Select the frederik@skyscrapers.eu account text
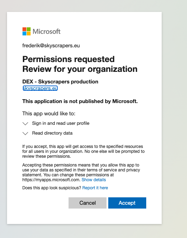The width and height of the screenshot is (187, 238). (x=51, y=46)
